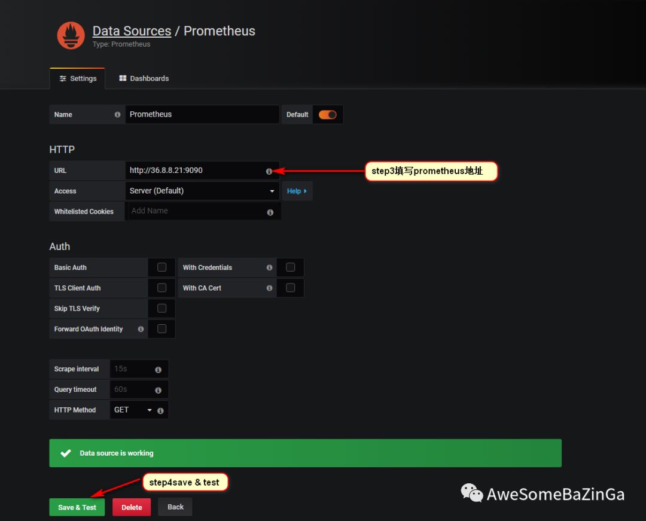Click info icon beside Forward OAuth Identity
Viewport: 646px width, 521px height.
click(x=141, y=329)
